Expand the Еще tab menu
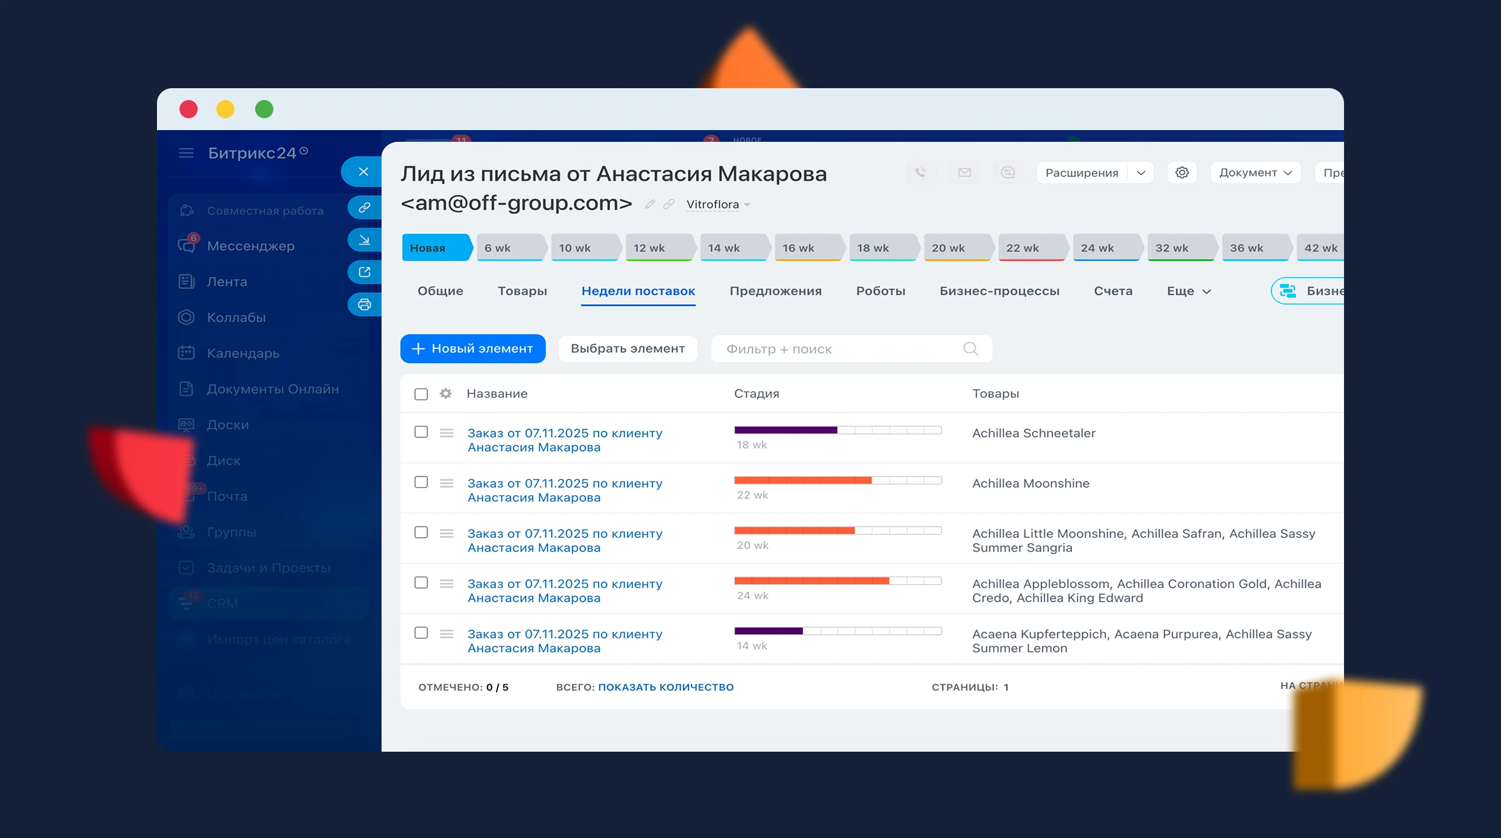Viewport: 1501px width, 838px height. pyautogui.click(x=1188, y=291)
